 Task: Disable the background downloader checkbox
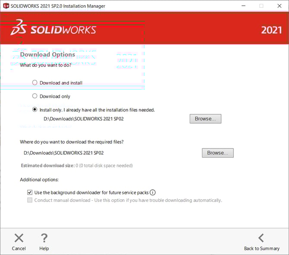pos(30,192)
